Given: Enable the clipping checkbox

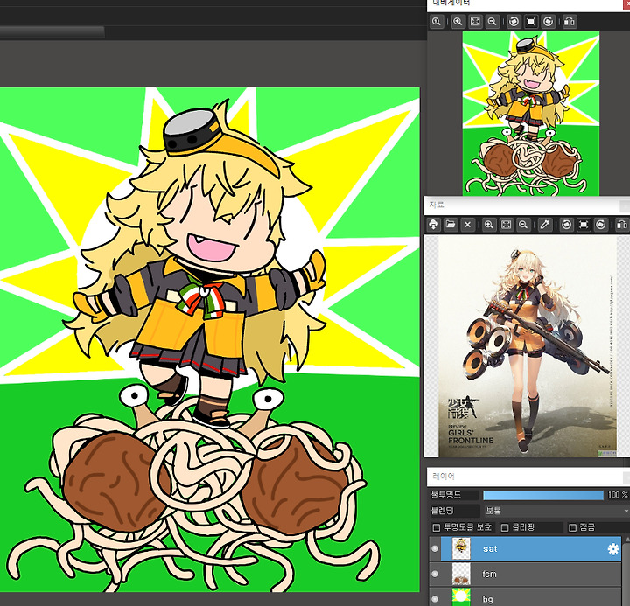Looking at the screenshot, I should [x=505, y=527].
